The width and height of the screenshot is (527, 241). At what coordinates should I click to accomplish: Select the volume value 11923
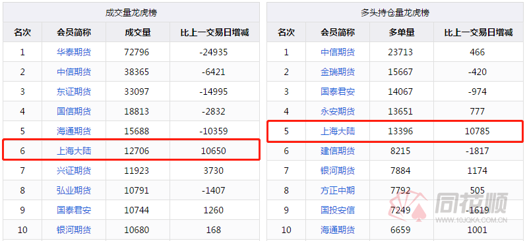click(137, 171)
